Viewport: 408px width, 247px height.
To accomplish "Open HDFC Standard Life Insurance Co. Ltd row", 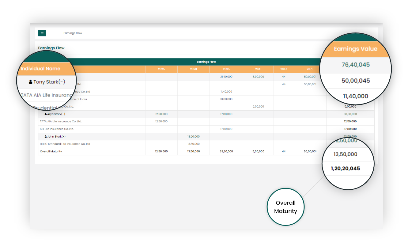I will coord(65,144).
